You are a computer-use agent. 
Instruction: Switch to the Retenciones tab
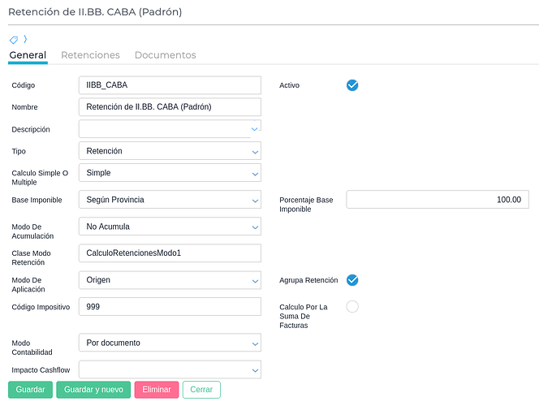point(90,55)
